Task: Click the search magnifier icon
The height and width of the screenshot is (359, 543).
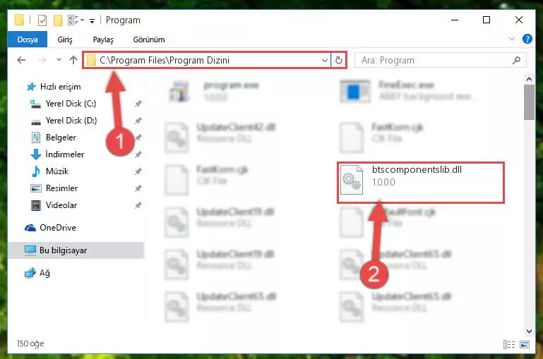Action: (516, 60)
